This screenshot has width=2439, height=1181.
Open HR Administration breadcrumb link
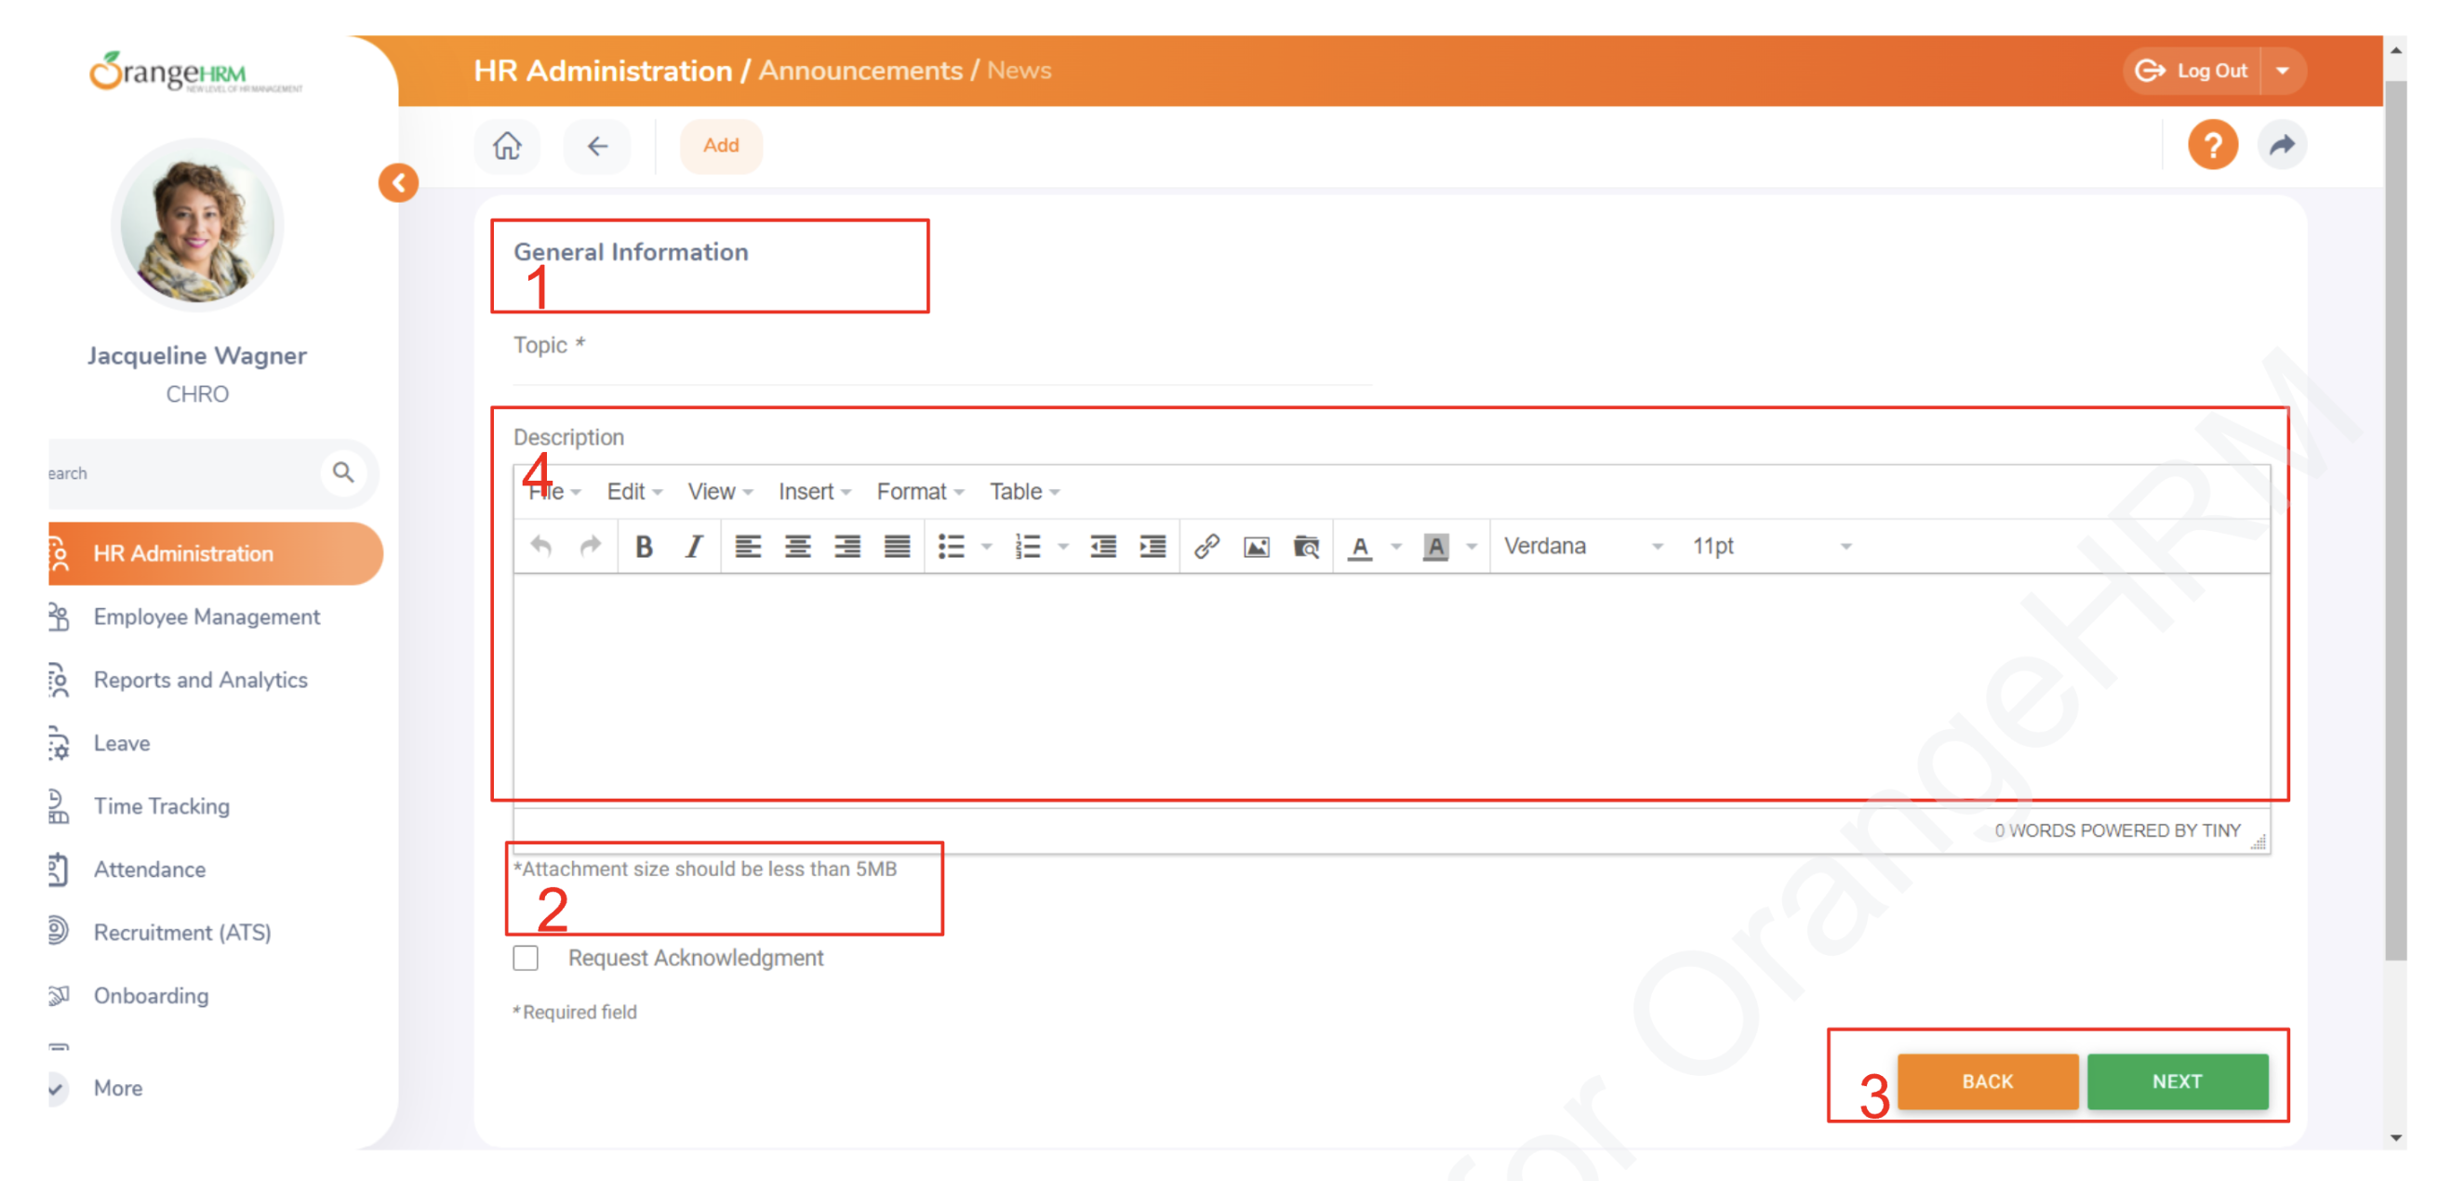[x=602, y=70]
